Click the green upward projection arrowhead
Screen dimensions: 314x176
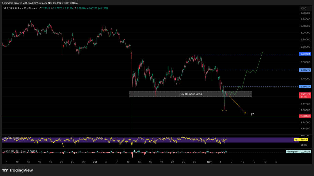pos(262,53)
